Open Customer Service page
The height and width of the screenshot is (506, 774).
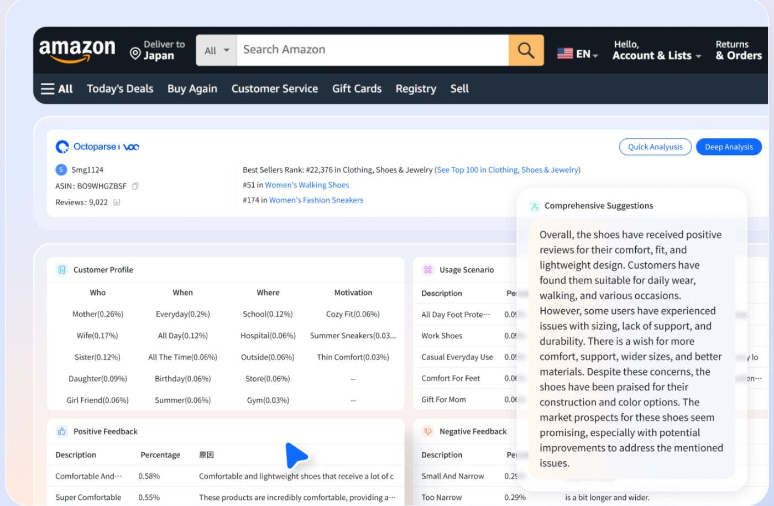(275, 88)
